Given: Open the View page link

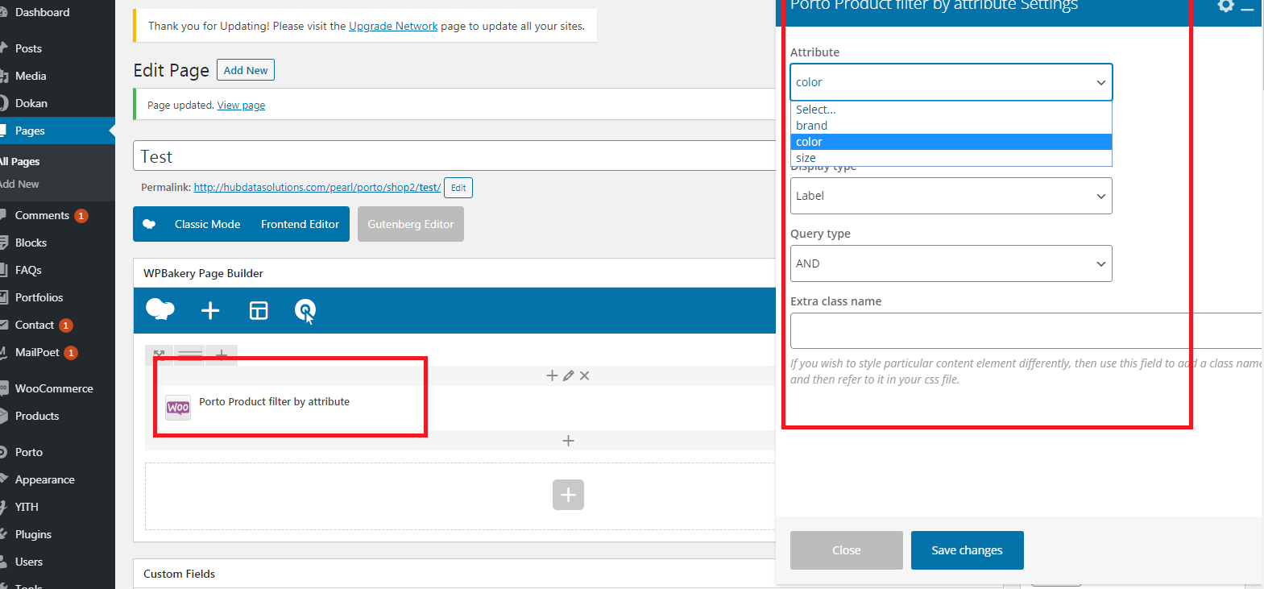Looking at the screenshot, I should click(x=241, y=105).
